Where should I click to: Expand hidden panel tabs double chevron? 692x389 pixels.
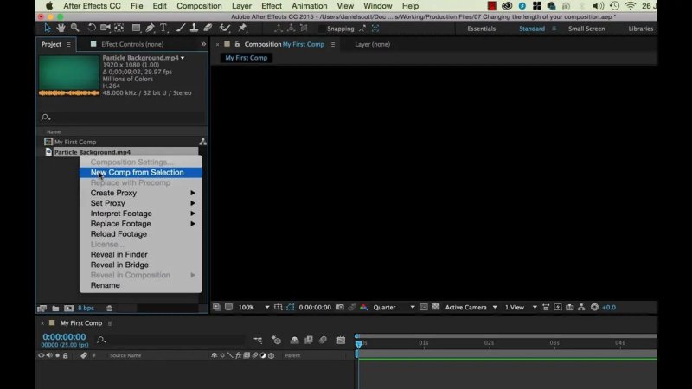point(203,44)
